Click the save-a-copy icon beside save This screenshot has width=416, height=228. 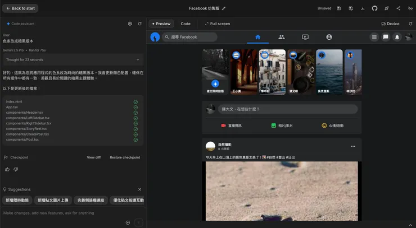[351, 8]
